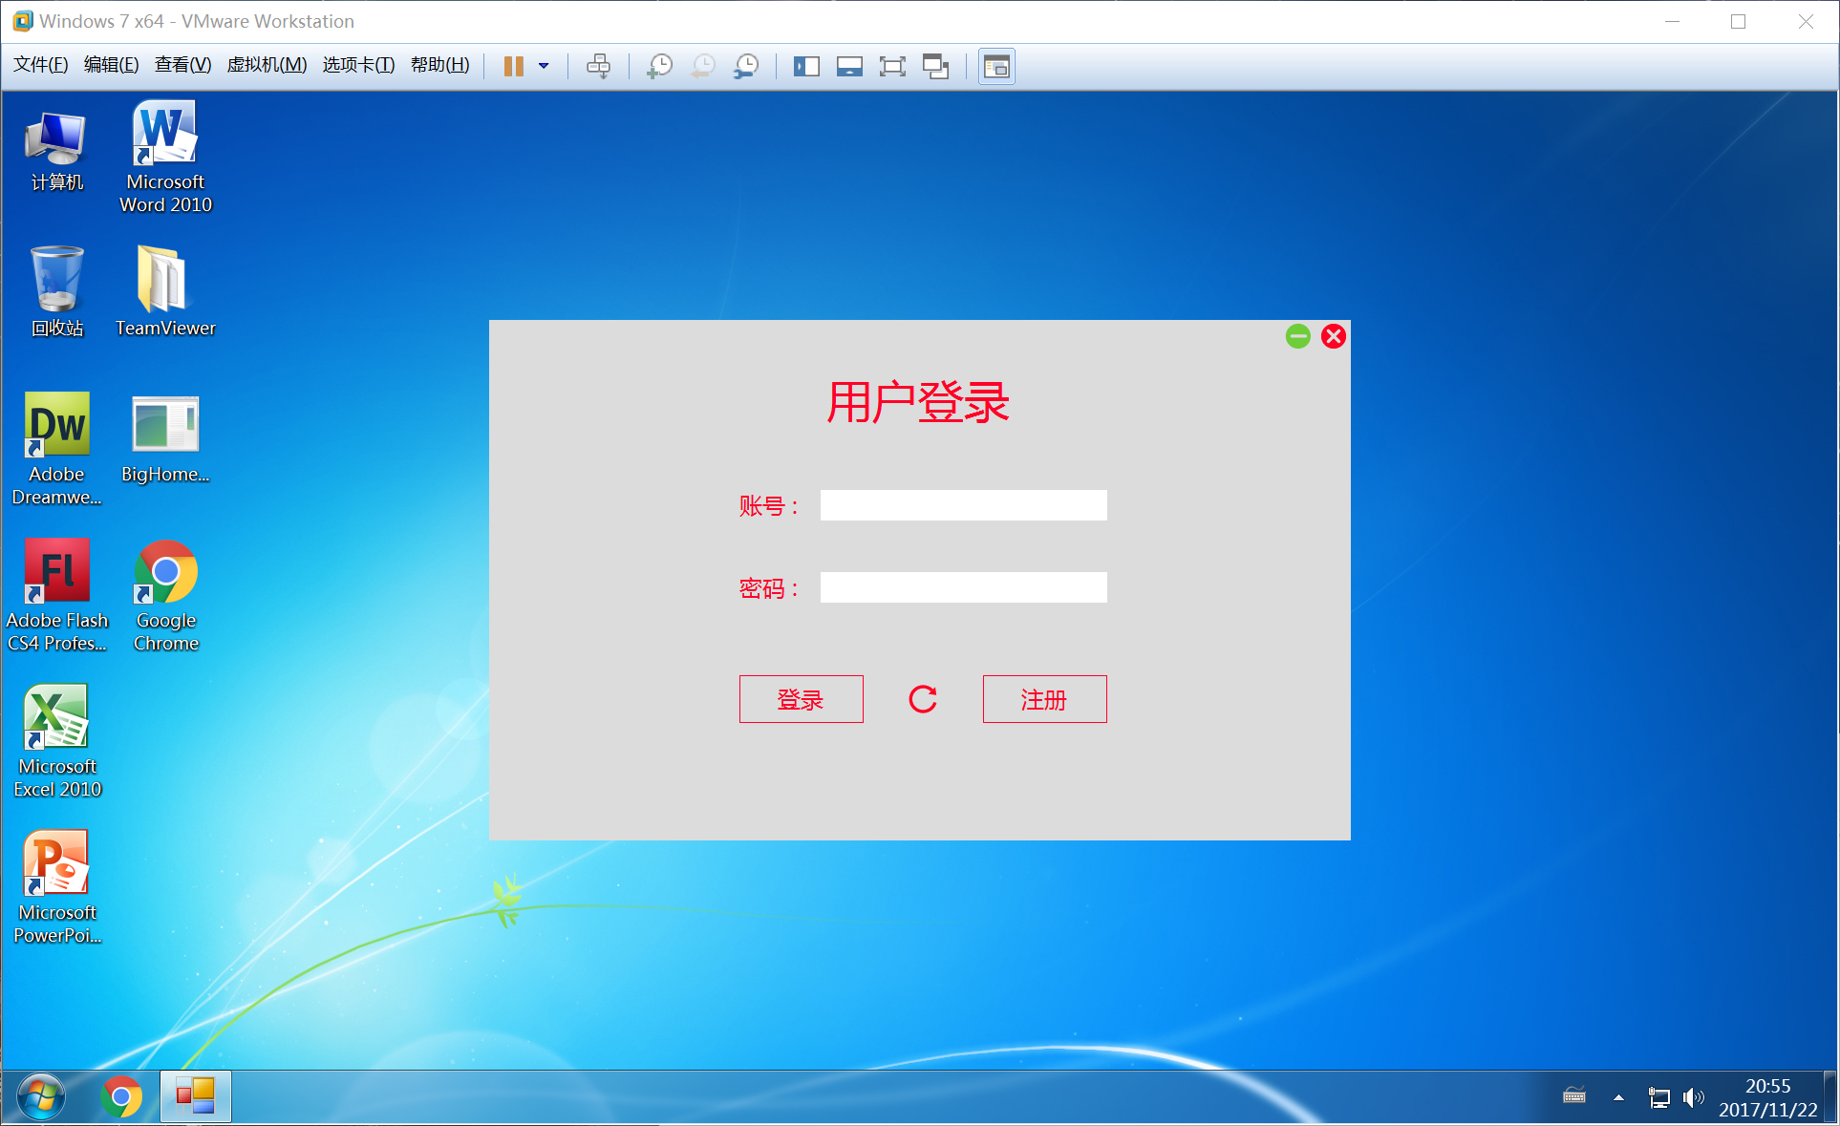Switch to Unity mode
This screenshot has width=1840, height=1126.
coord(936,66)
